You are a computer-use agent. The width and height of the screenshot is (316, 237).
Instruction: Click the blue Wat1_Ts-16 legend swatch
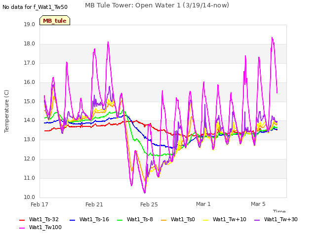coord(72,220)
